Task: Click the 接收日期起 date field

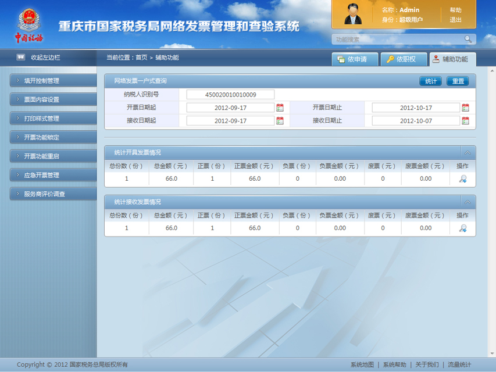Action: pos(230,121)
